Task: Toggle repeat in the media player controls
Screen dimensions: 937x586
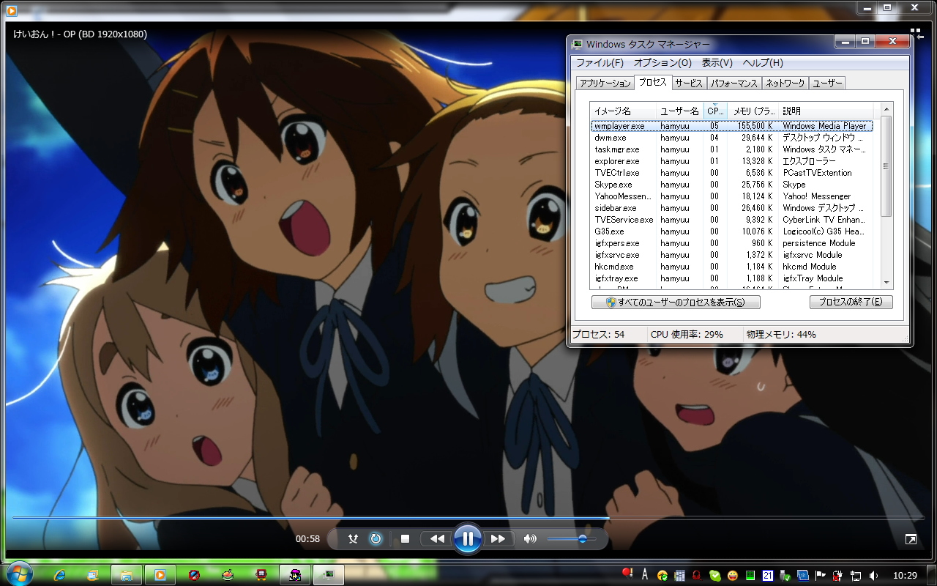Action: (x=376, y=539)
